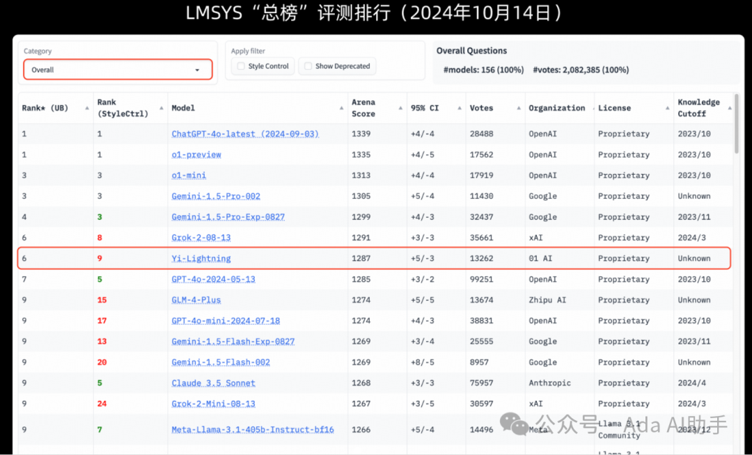Click the Overall Questions heading
Screen dimensions: 752x455
coord(471,51)
